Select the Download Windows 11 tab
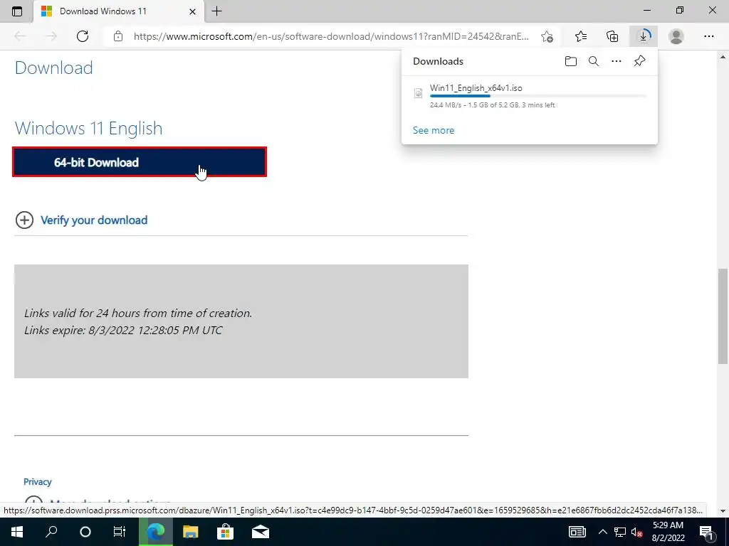The image size is (729, 546). [x=119, y=11]
